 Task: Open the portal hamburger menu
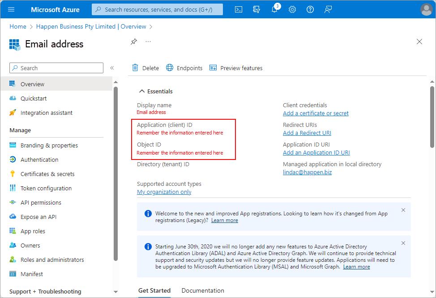[x=11, y=9]
